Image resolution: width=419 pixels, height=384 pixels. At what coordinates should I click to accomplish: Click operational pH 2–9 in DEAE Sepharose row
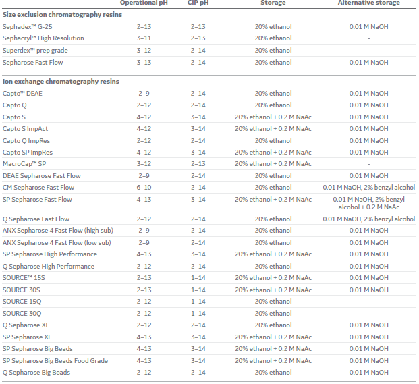(144, 176)
